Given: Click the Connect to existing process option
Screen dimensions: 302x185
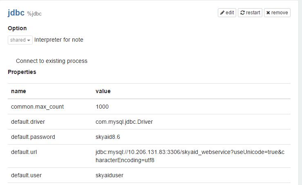Looking at the screenshot, I should click(x=51, y=61).
